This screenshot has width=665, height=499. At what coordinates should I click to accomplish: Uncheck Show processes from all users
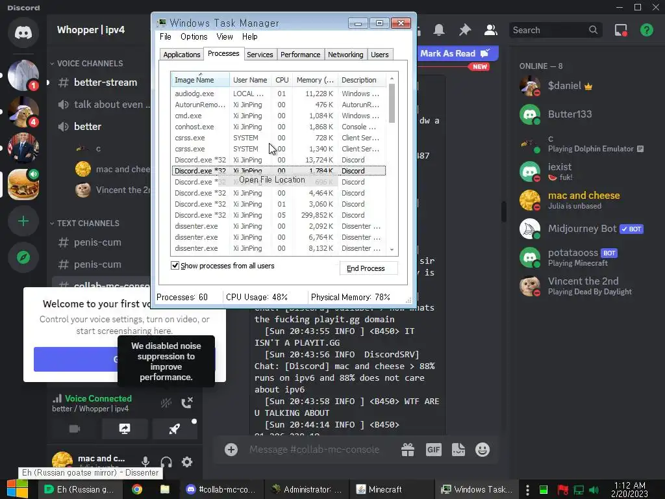[x=175, y=266]
